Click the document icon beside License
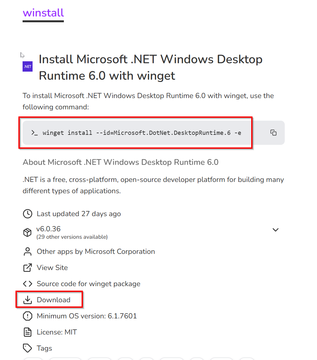The image size is (317, 360). [27, 332]
